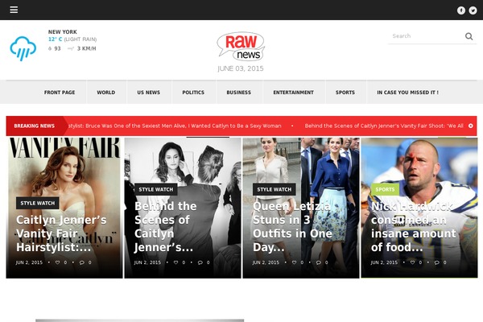
Task: Read Behind the Scenes of Caitlyn Jenner's headline
Action: 165,226
